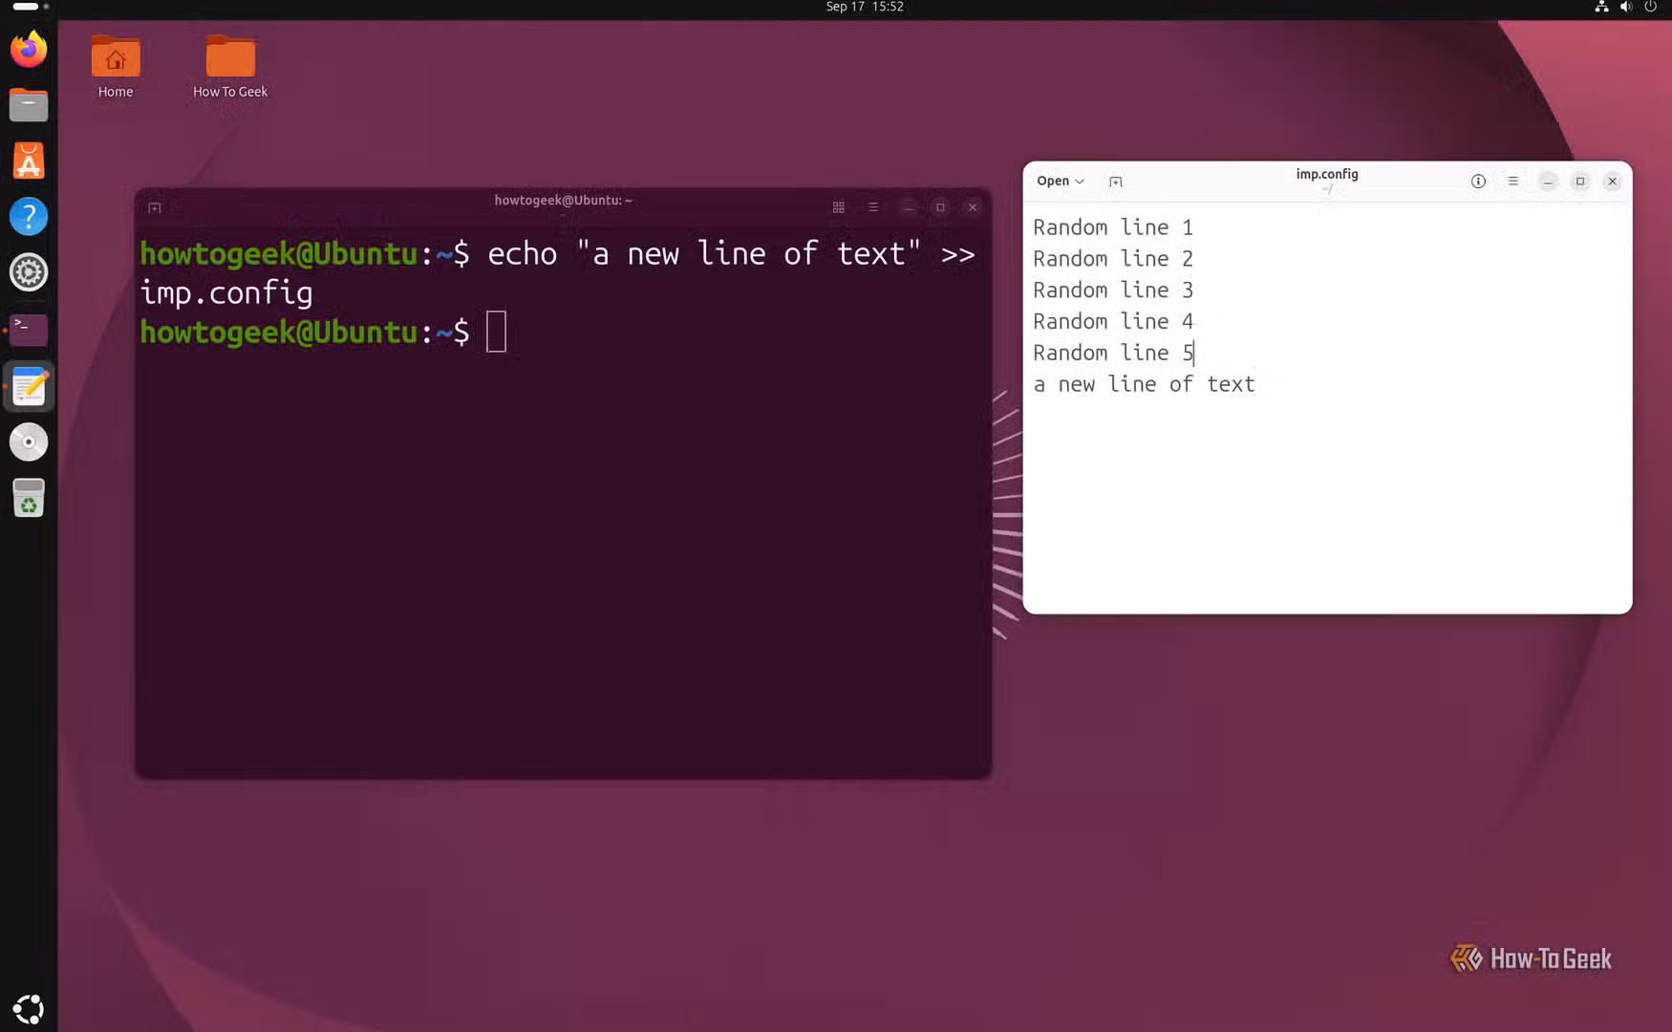Open the clock calendar Sep 17 15:52
This screenshot has height=1032, width=1672.
pos(865,7)
